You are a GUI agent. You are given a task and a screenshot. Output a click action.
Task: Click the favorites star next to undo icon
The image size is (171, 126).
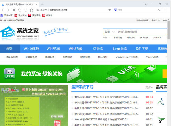pyautogui.click(x=31, y=10)
